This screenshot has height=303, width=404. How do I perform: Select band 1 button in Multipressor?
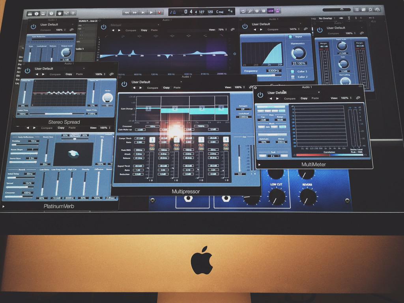[x=152, y=140]
